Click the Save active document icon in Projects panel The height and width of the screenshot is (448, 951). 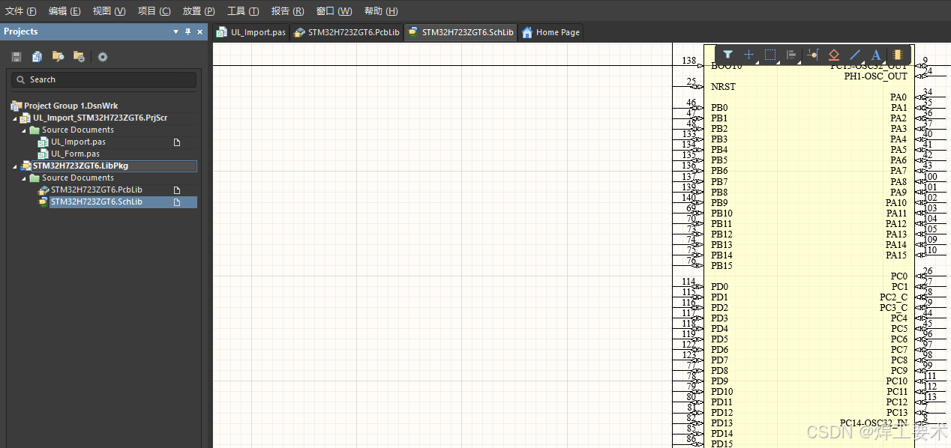pos(16,57)
